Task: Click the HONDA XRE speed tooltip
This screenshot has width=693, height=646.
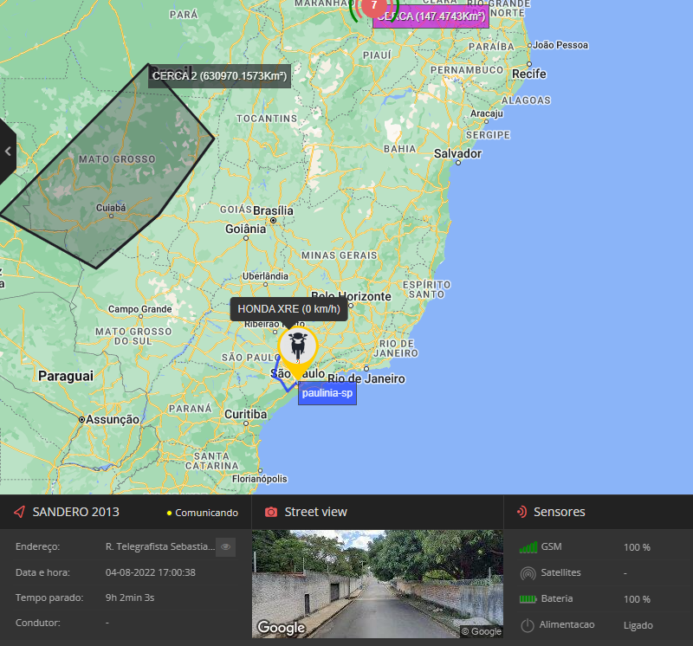Action: [288, 309]
